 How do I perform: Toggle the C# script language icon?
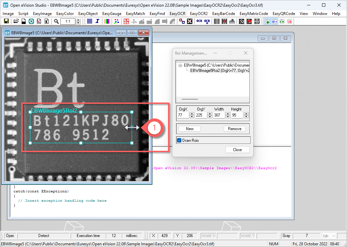point(282,21)
